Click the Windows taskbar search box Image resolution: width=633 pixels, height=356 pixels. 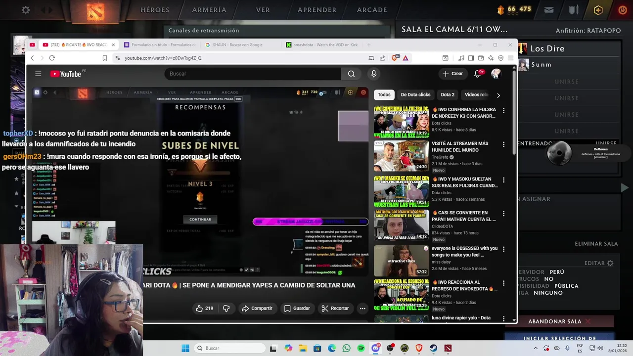pos(229,348)
